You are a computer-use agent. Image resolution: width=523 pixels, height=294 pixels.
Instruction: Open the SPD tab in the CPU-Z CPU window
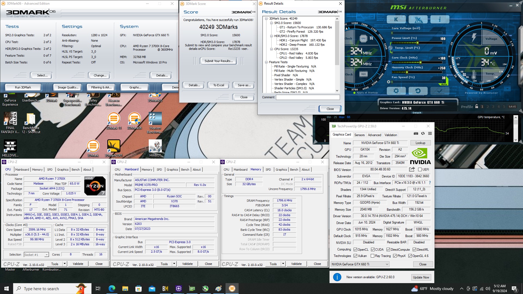pyautogui.click(x=50, y=170)
